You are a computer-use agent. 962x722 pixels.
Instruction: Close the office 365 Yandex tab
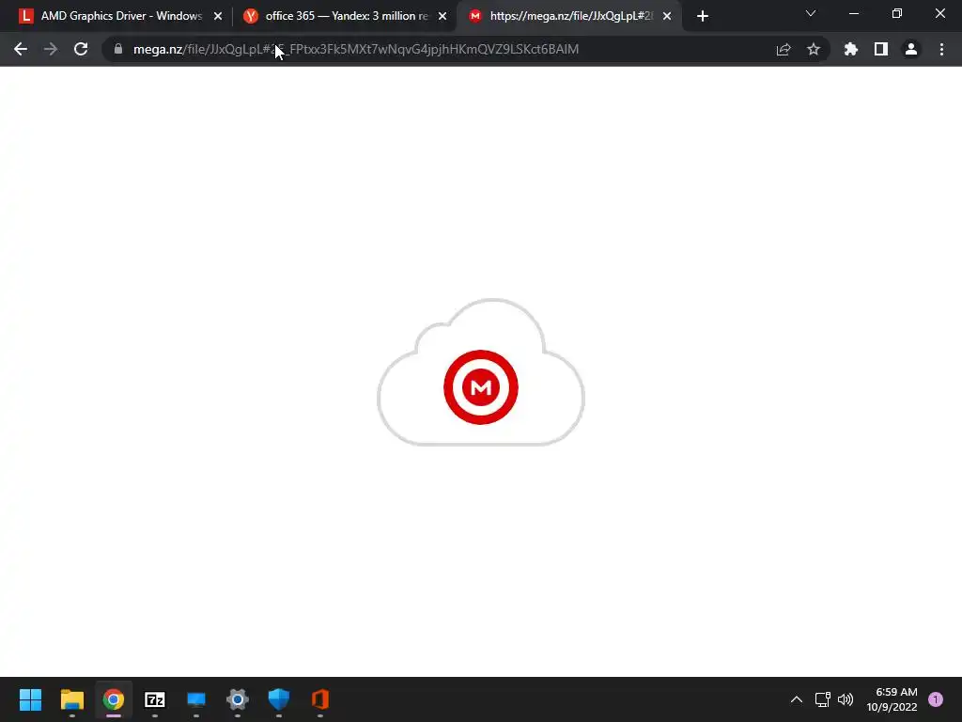(x=442, y=16)
